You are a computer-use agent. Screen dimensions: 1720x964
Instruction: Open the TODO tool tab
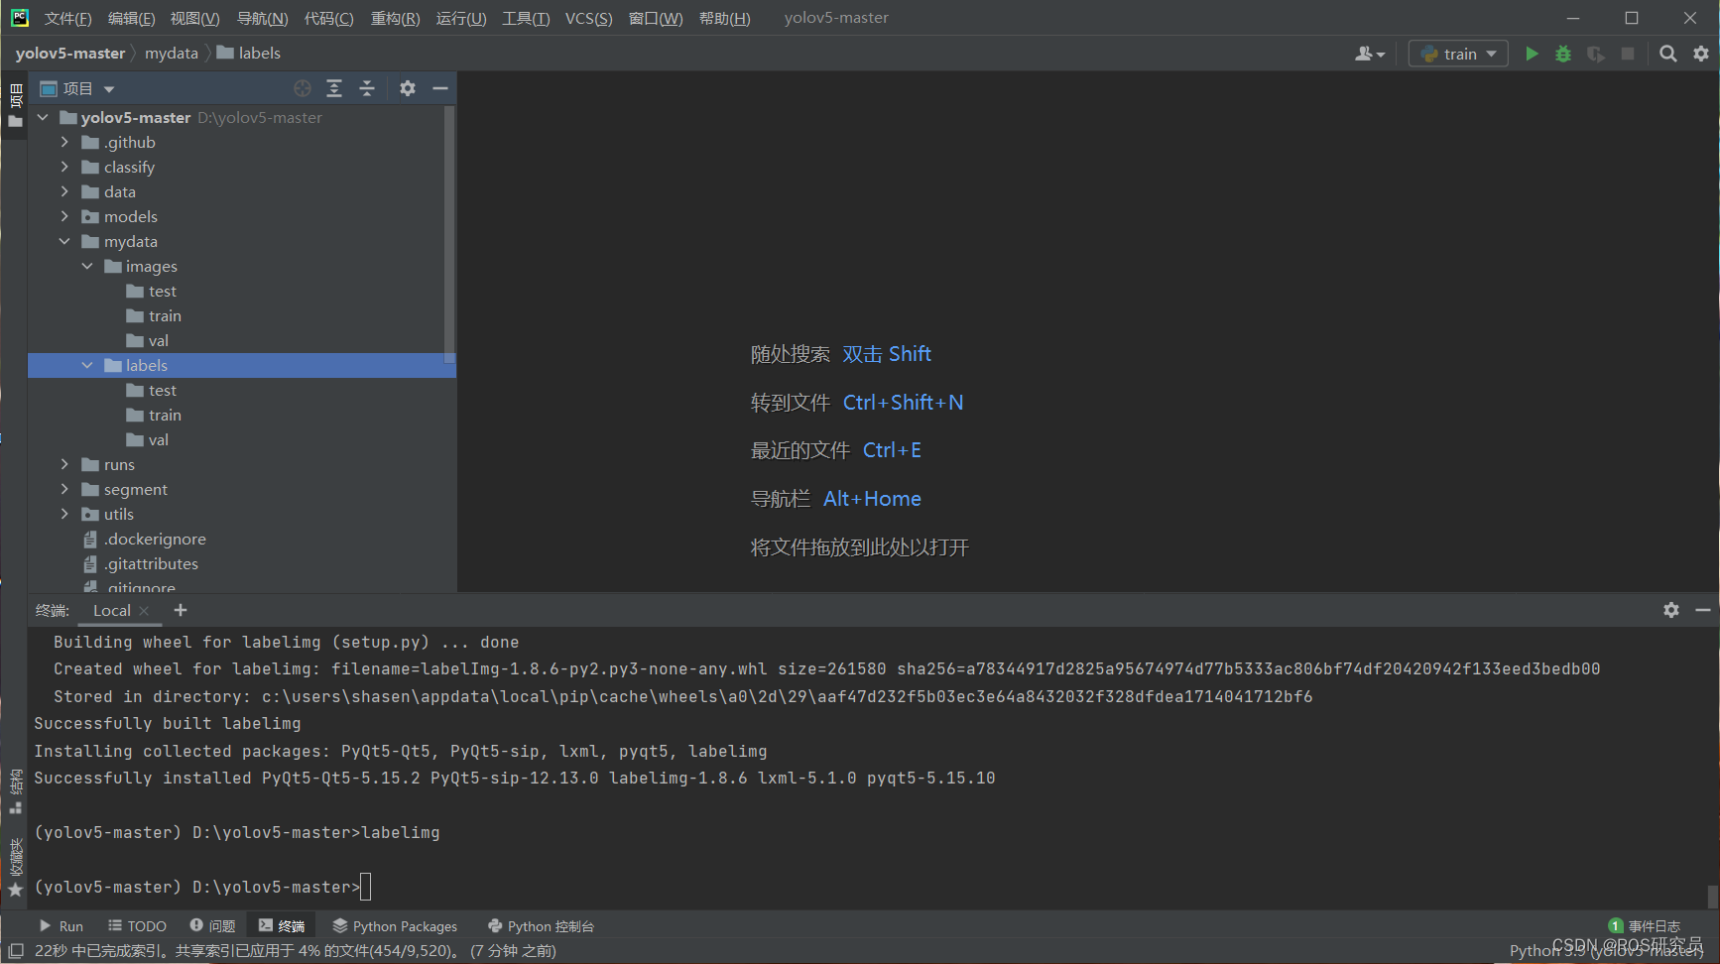coord(137,925)
